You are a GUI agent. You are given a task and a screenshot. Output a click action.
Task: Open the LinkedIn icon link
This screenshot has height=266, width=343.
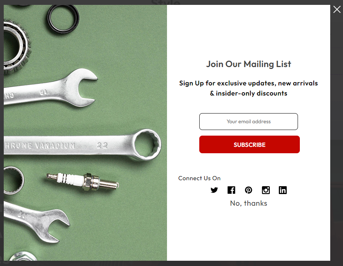click(283, 190)
